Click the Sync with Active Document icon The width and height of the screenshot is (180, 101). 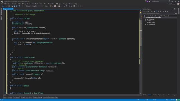154,11
